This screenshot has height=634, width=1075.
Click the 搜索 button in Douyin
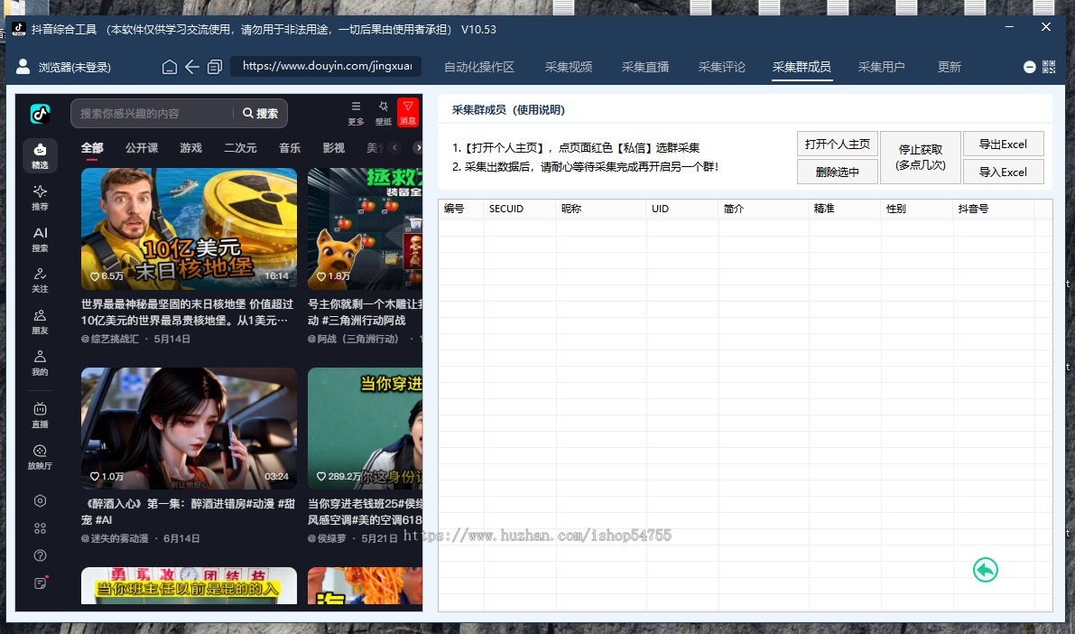[x=261, y=113]
